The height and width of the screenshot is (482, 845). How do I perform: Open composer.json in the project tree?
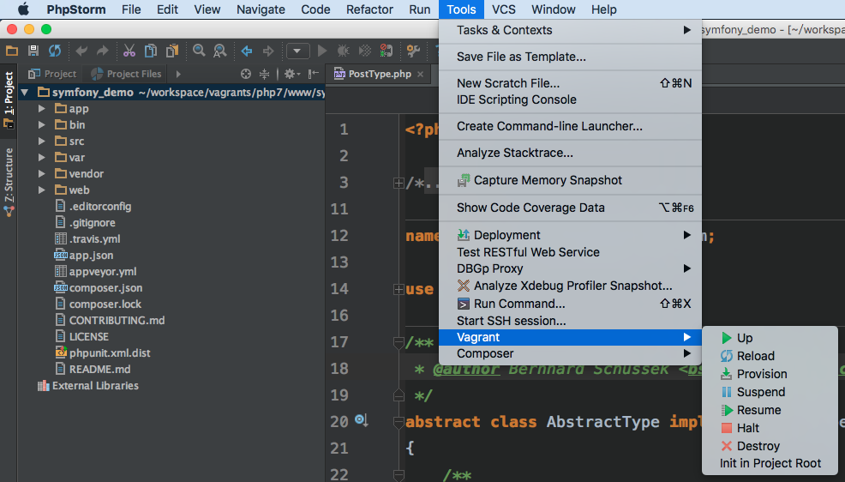(x=105, y=288)
